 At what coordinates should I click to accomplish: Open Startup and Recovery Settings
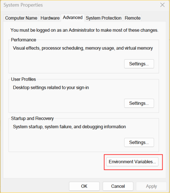139,143
